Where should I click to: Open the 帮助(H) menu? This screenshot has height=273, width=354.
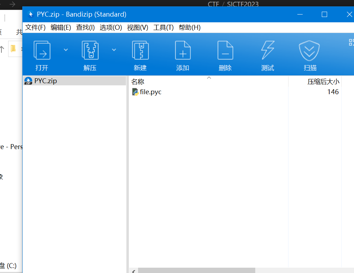[x=190, y=28]
